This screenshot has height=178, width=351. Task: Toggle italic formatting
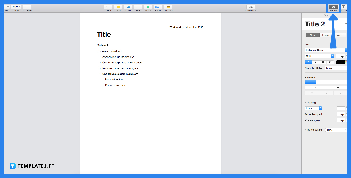(x=315, y=62)
